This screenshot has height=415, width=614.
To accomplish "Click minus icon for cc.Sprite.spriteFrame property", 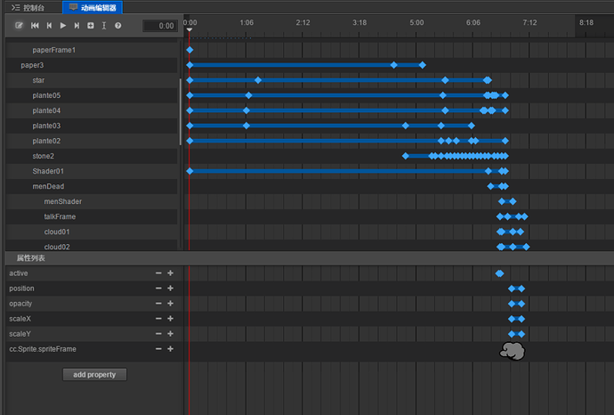I will (158, 349).
